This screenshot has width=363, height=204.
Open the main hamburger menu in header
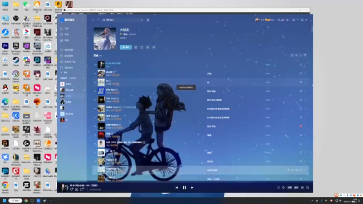288,20
